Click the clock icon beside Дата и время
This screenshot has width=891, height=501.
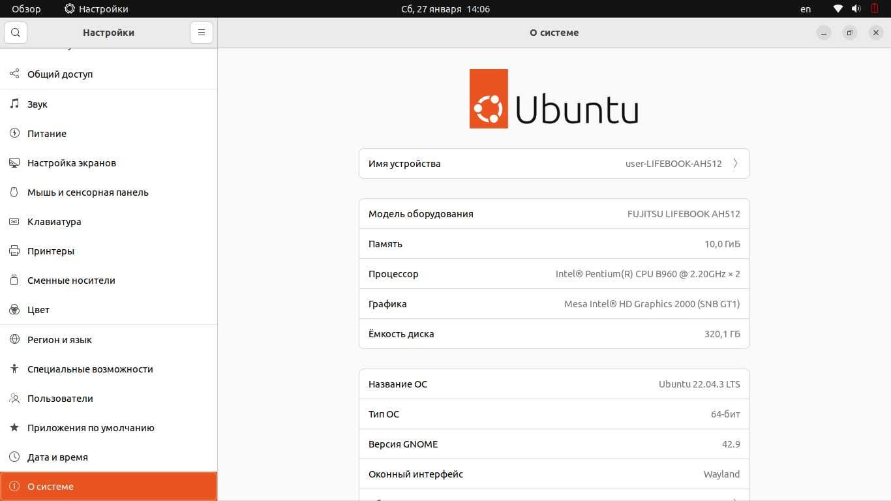[x=14, y=457]
